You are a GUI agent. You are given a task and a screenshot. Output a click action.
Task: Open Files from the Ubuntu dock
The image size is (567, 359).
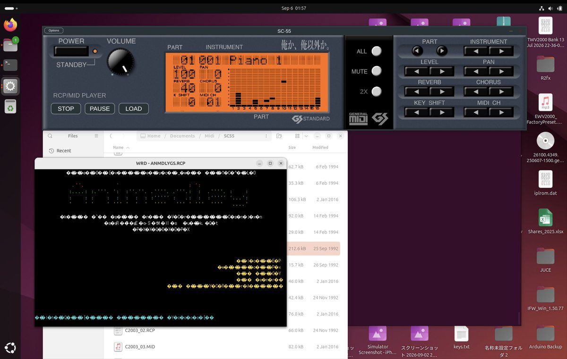(10, 45)
